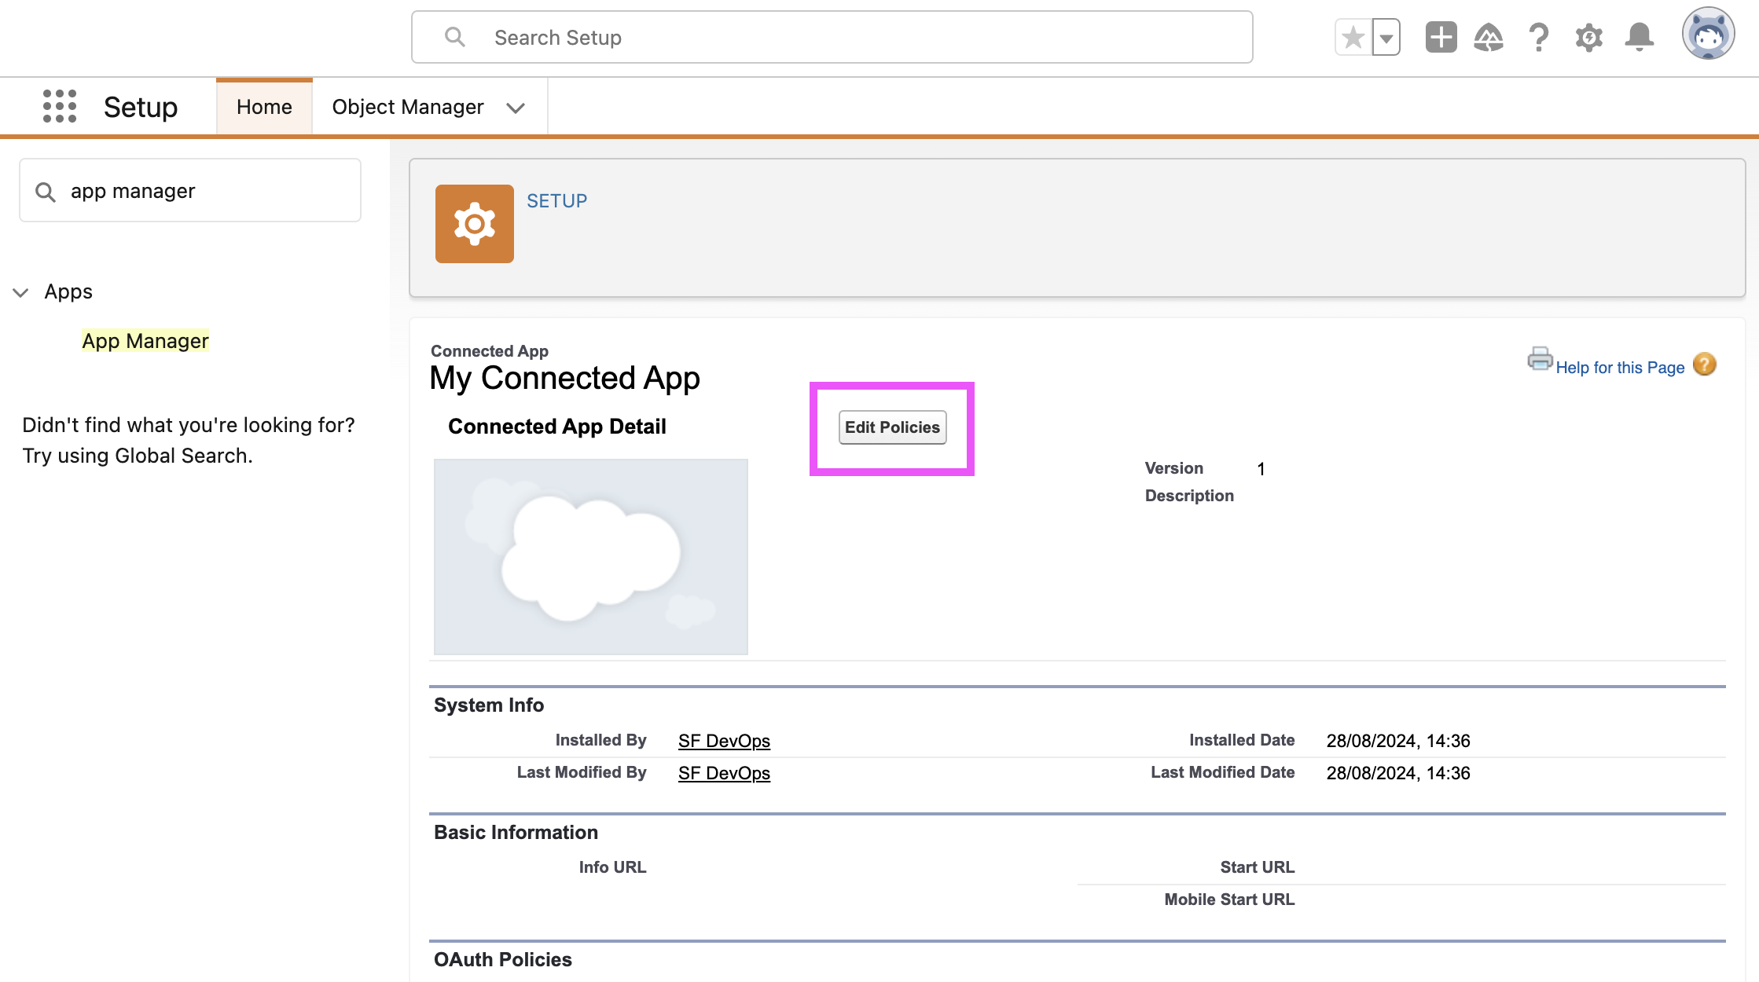The height and width of the screenshot is (982, 1759).
Task: Open the Global Actions plus icon
Action: (1441, 38)
